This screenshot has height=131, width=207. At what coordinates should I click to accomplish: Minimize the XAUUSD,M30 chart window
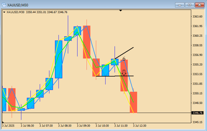[x=180, y=5]
